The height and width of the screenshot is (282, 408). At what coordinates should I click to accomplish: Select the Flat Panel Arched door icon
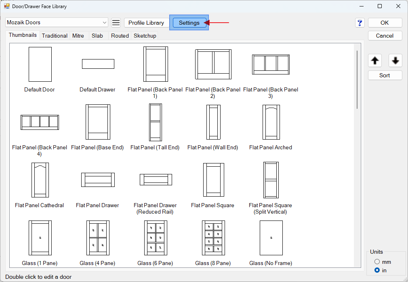click(x=271, y=122)
